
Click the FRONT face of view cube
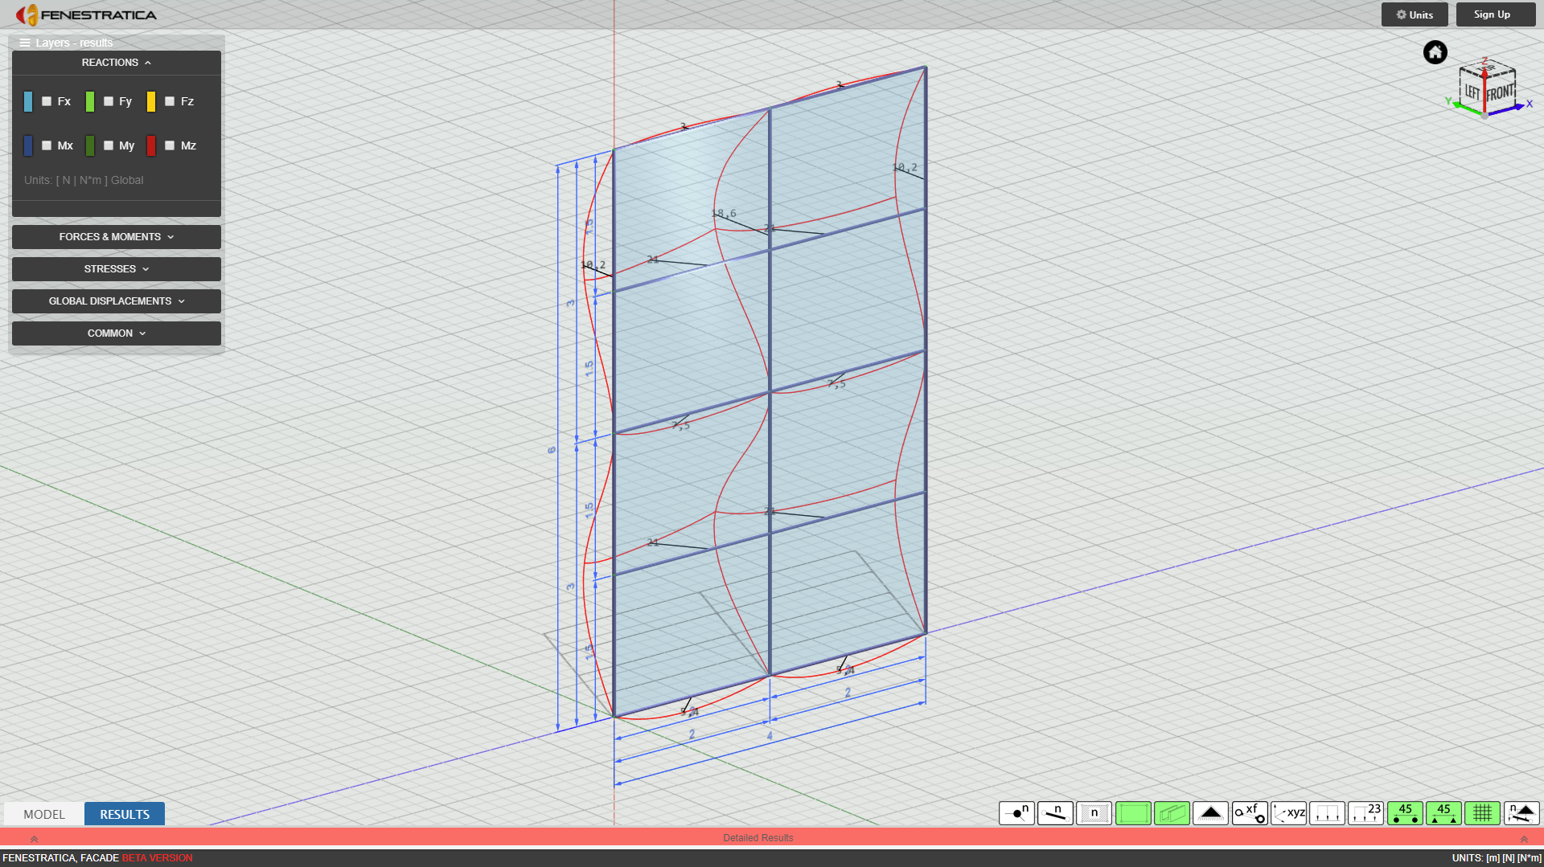1501,92
